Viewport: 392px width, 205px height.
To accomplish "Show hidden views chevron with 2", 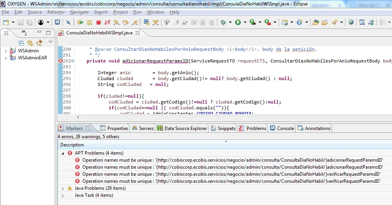I will tap(24, 33).
